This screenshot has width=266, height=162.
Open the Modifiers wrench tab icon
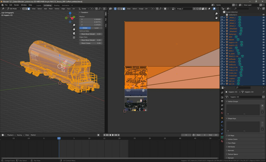(x=222, y=122)
